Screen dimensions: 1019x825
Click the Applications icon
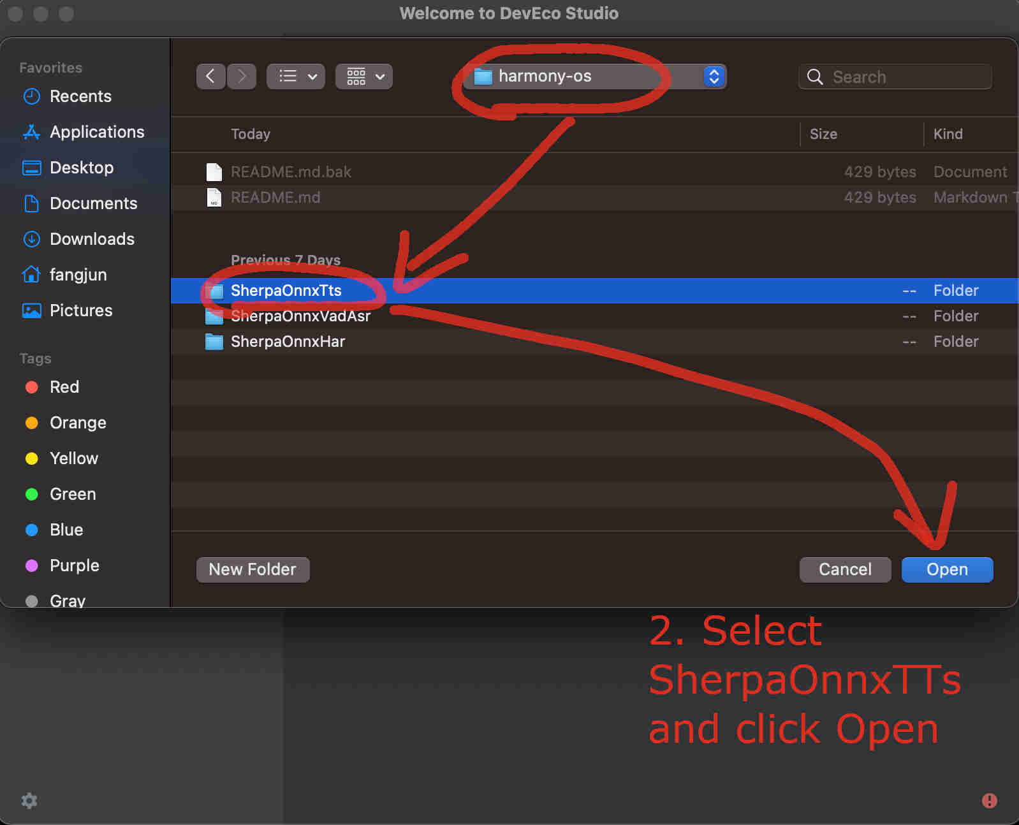[31, 132]
